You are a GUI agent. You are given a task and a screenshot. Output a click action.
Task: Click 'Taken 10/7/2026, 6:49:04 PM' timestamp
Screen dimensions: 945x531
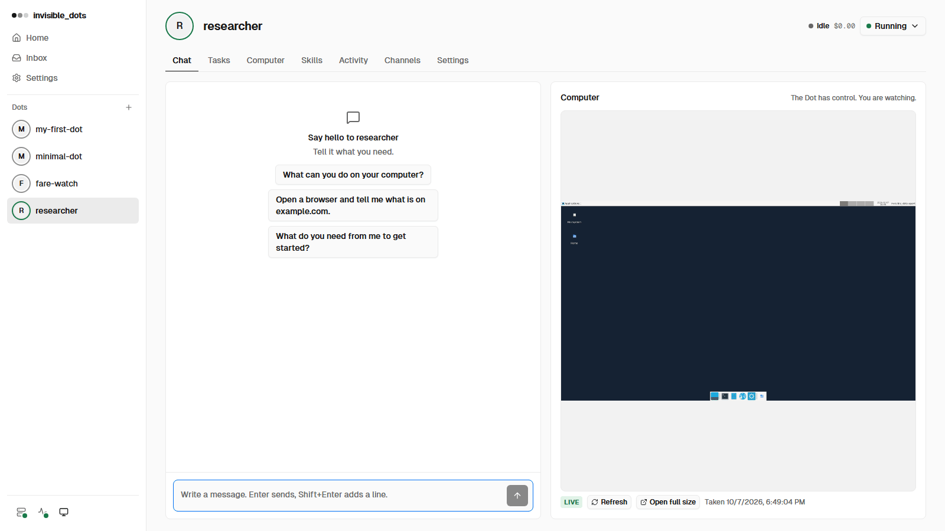(755, 502)
